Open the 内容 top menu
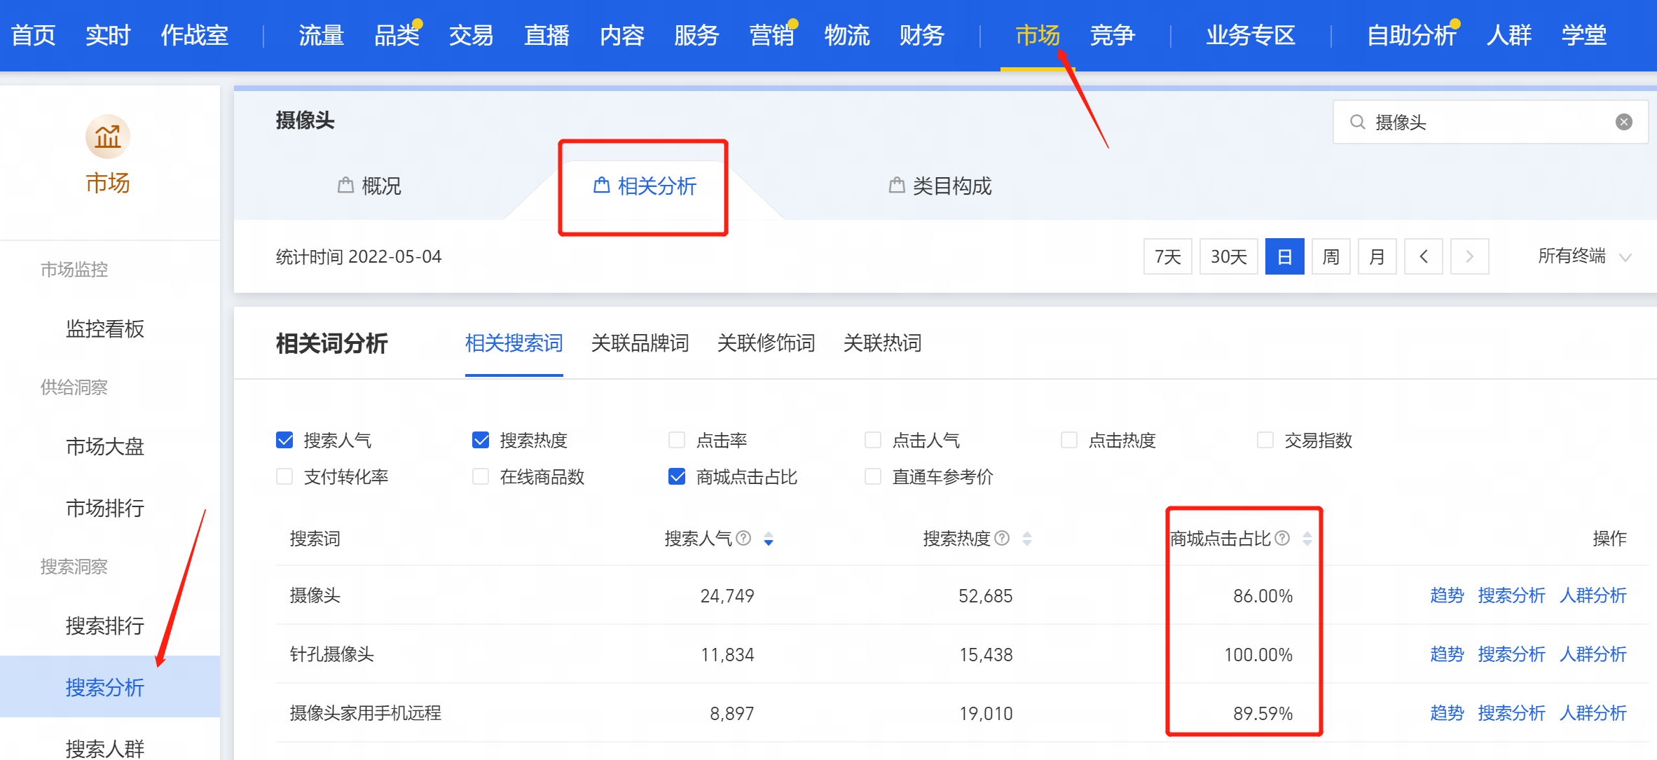 tap(622, 35)
